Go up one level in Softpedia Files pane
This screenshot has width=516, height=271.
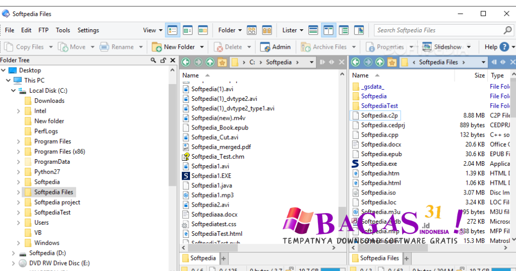pos(380,62)
